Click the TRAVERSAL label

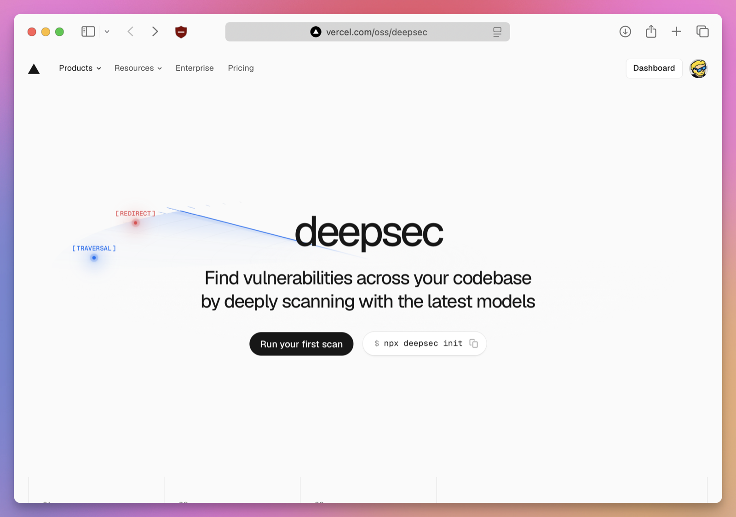[94, 248]
